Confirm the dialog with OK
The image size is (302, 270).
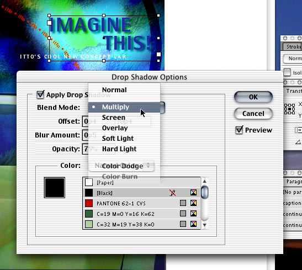[x=253, y=97]
